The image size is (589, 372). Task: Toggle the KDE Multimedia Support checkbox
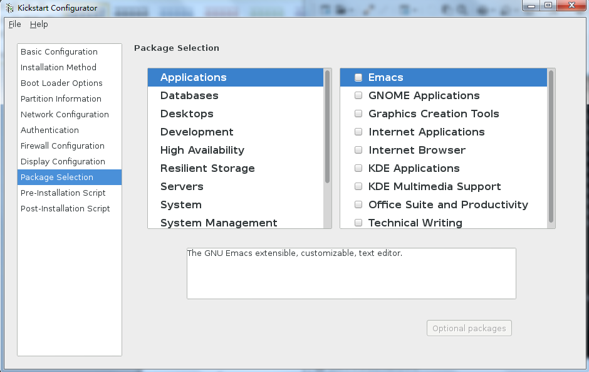(358, 187)
